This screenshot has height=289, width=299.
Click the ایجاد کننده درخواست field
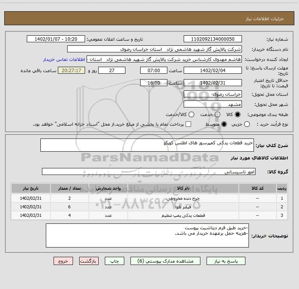[x=164, y=59]
